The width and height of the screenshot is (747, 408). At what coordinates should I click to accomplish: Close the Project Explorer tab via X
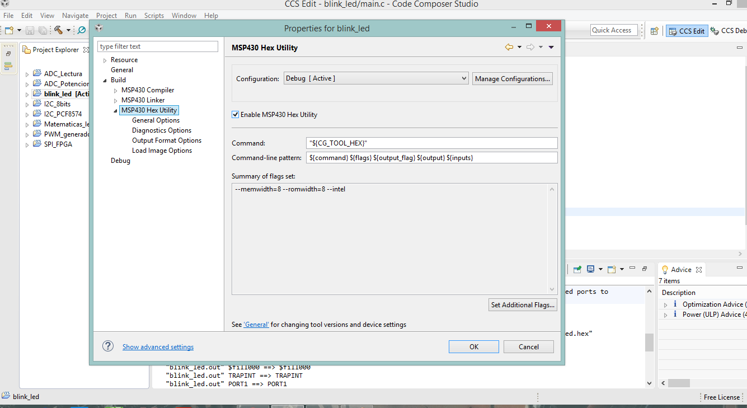86,50
